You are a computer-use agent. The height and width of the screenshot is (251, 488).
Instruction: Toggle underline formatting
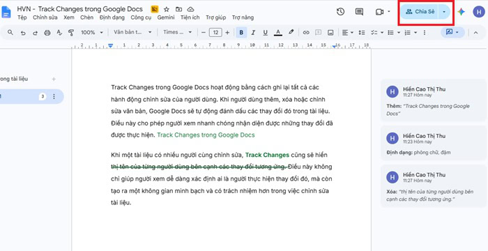pyautogui.click(x=265, y=32)
